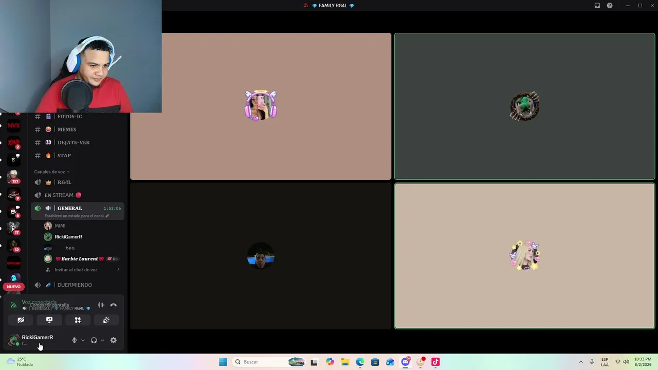The image size is (658, 370).
Task: Click the taskbar Buscar search box
Action: point(269,362)
